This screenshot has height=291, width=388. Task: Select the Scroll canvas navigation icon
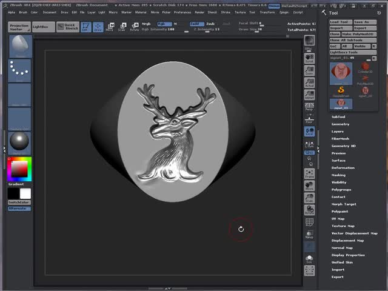(x=309, y=58)
